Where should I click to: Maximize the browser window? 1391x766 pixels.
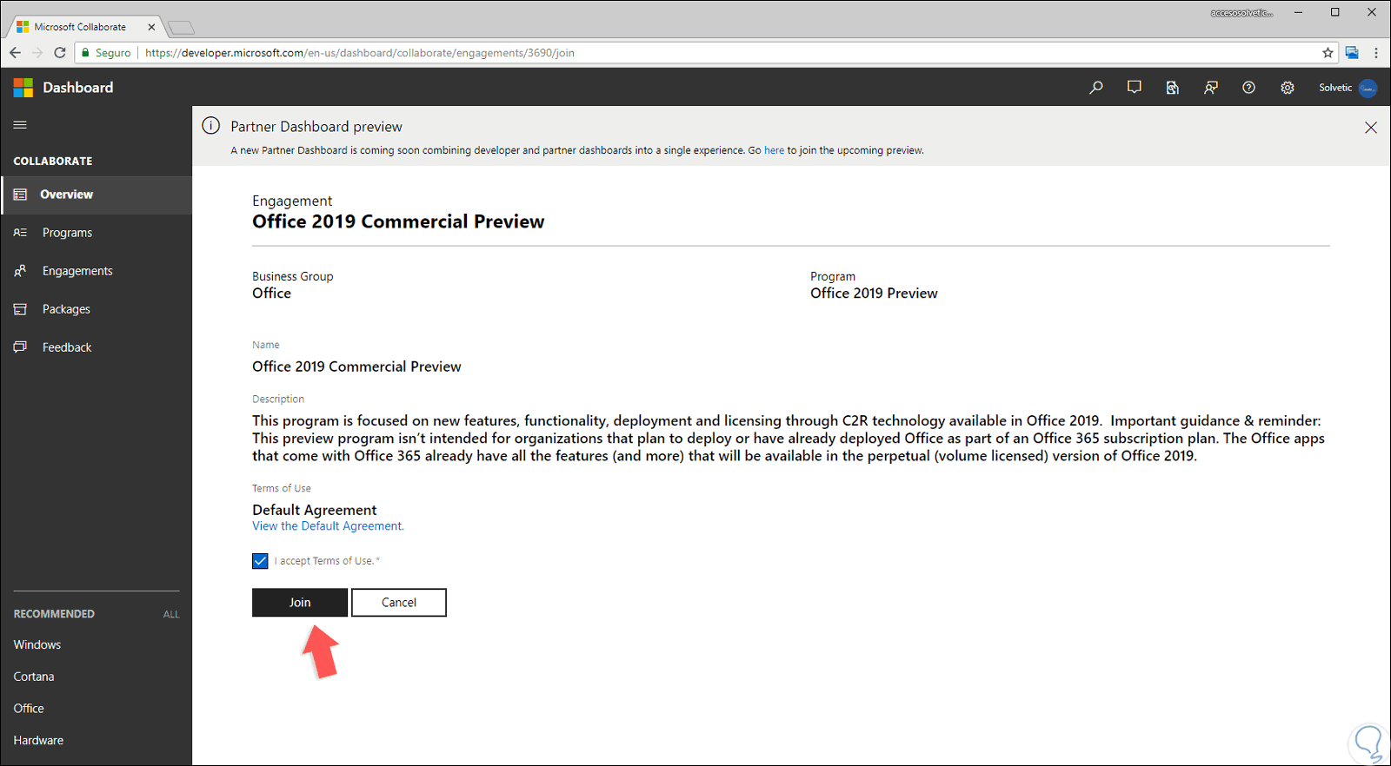click(x=1335, y=12)
